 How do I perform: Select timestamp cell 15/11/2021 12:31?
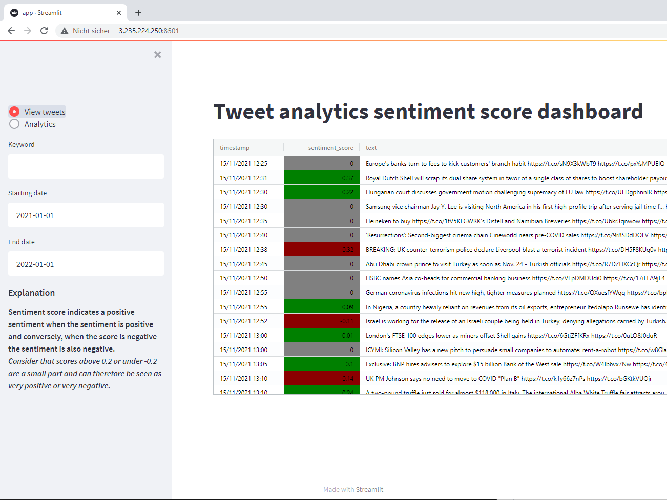click(x=248, y=178)
